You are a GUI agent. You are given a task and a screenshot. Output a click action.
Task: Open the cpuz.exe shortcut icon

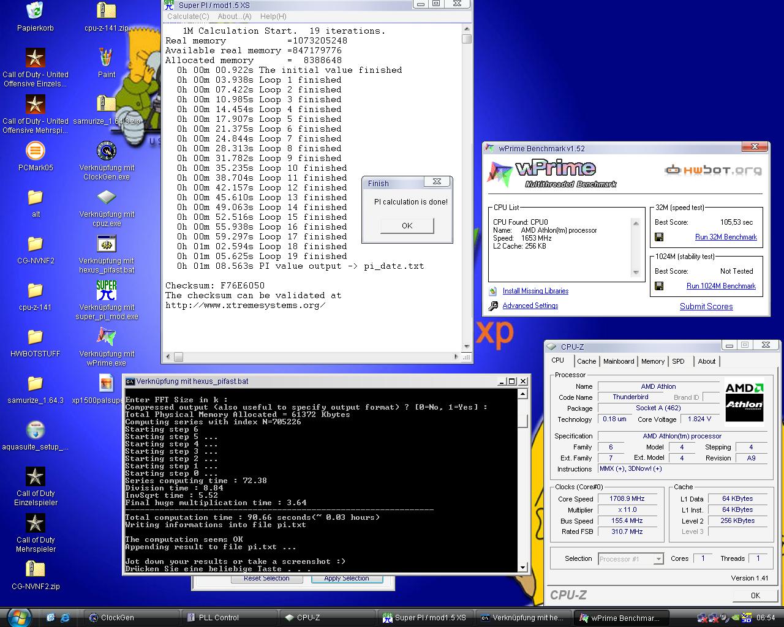pos(107,197)
